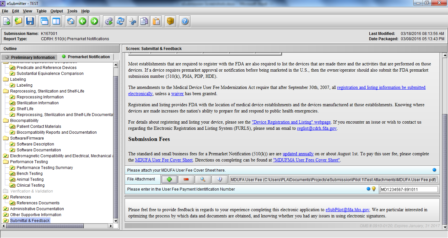Viewport: 448px width, 238px height.
Task: Add file attachment with green plus button
Action: [169, 179]
